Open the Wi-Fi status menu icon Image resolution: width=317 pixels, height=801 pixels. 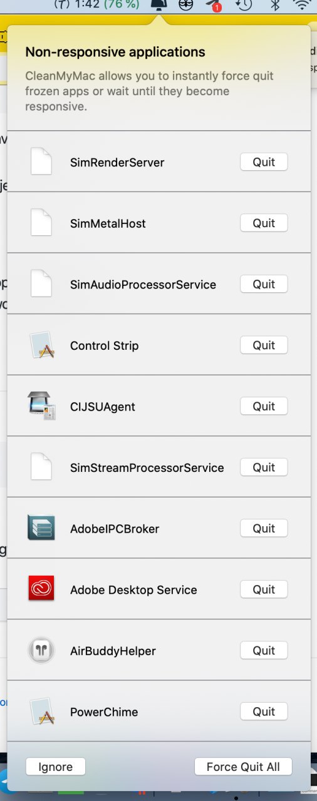point(303,6)
